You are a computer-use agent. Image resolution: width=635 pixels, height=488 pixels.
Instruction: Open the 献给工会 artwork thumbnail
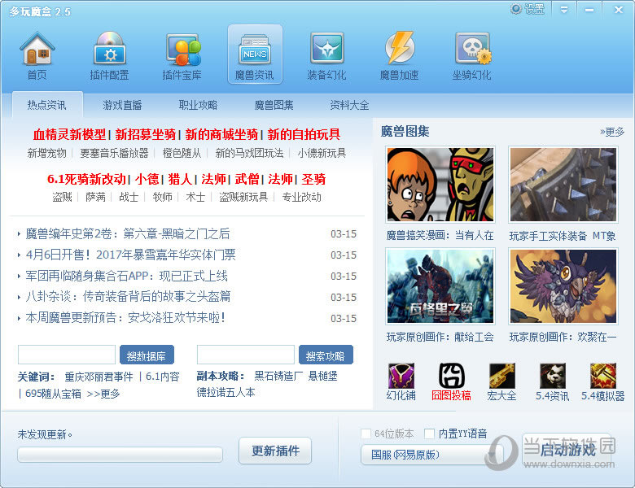tap(440, 286)
